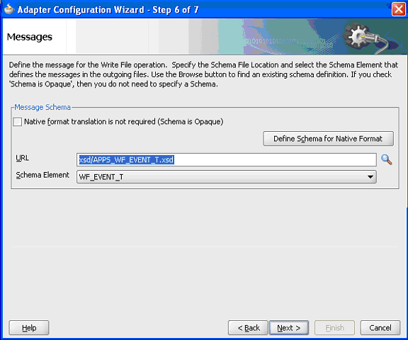Viewport: 408px width, 340px height.
Task: Click the URL field label
Action: coord(23,158)
